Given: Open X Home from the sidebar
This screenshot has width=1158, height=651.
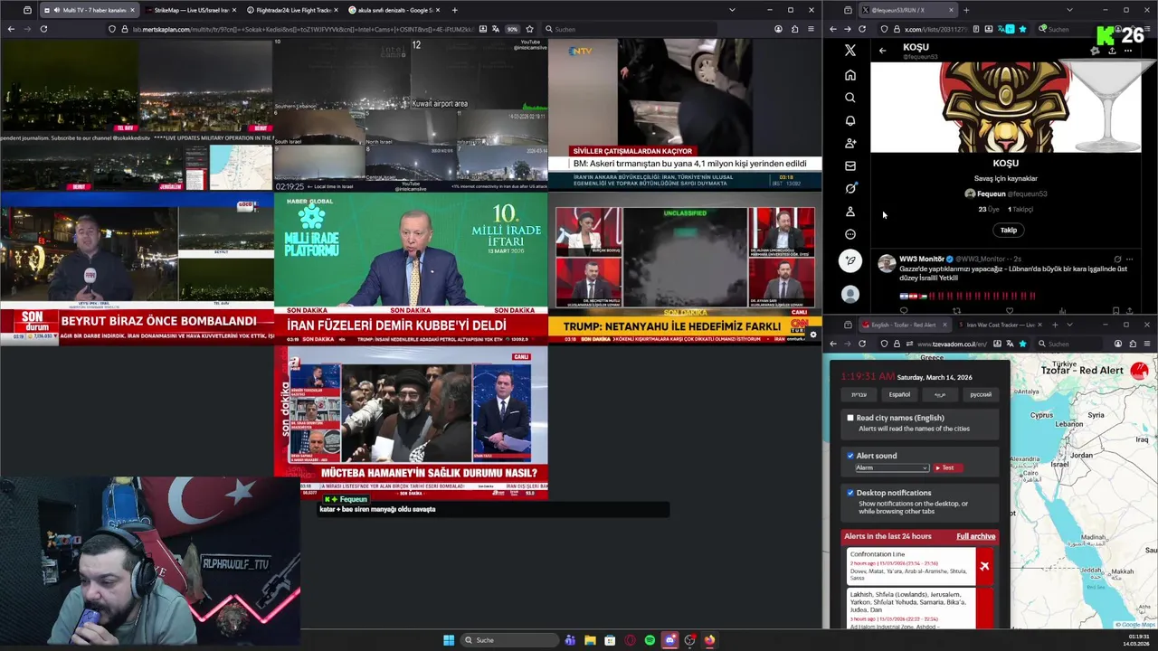Looking at the screenshot, I should coord(850,75).
